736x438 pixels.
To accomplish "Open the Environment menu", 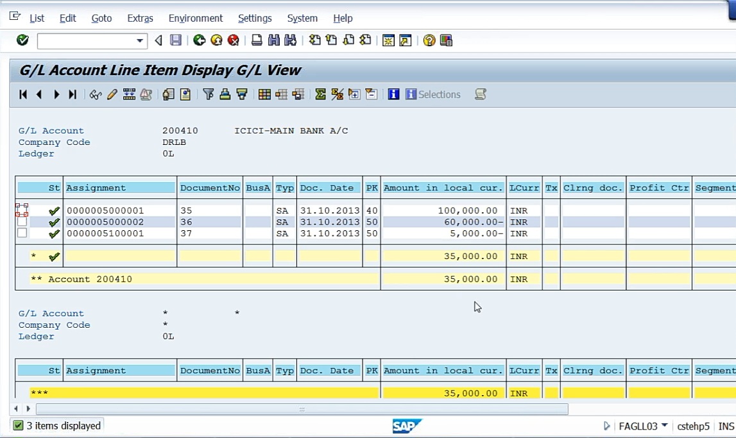I will pos(195,19).
